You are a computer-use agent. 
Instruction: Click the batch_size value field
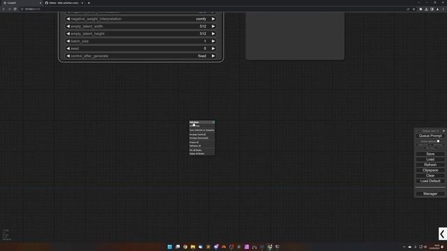(140, 41)
